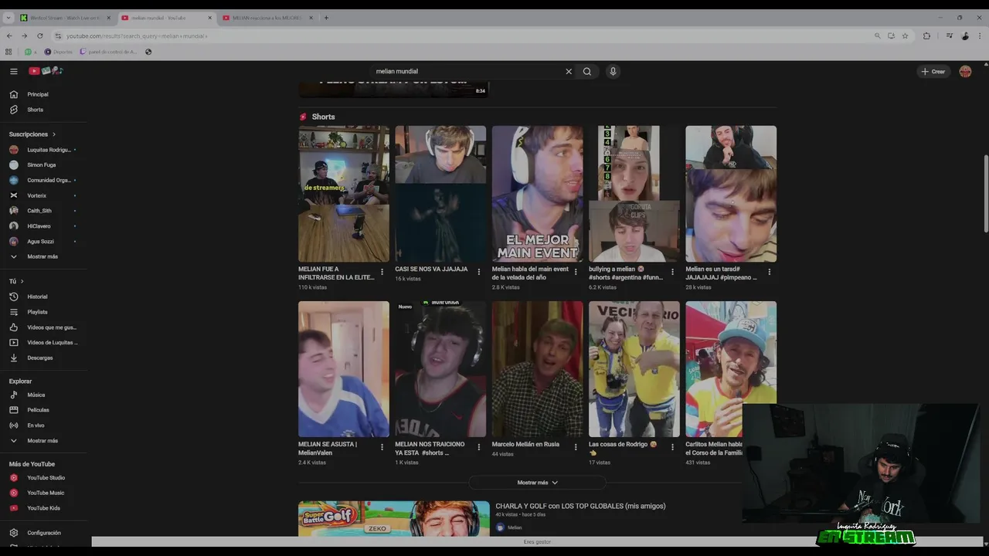Go back to previous page

pos(9,36)
